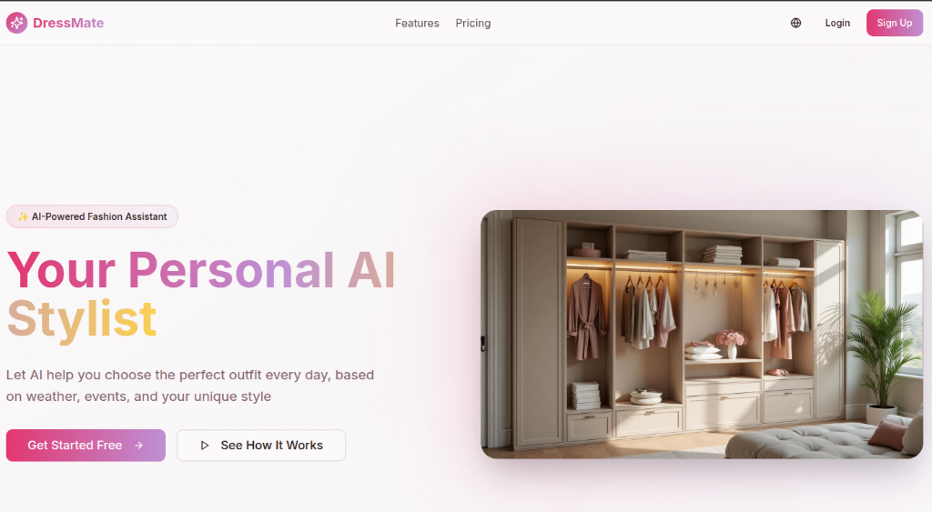Open the Pricing nav item
The height and width of the screenshot is (512, 932).
[473, 23]
